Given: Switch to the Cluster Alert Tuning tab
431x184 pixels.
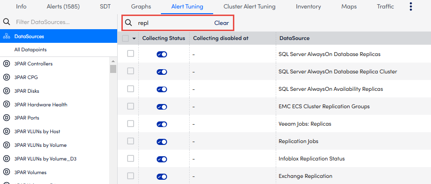Looking at the screenshot, I should pyautogui.click(x=249, y=7).
